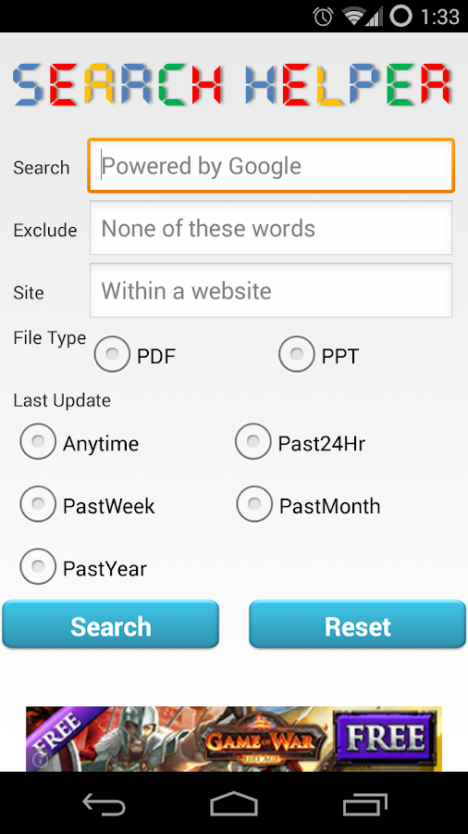
Task: Tap the alarm clock status icon
Action: point(323,16)
